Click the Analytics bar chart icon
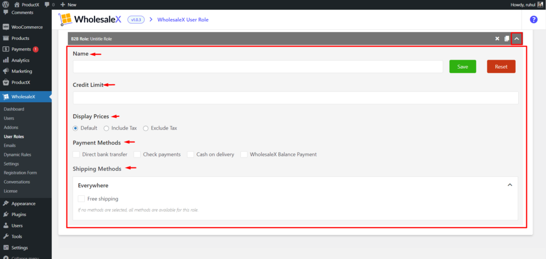The height and width of the screenshot is (259, 546). click(x=5, y=60)
